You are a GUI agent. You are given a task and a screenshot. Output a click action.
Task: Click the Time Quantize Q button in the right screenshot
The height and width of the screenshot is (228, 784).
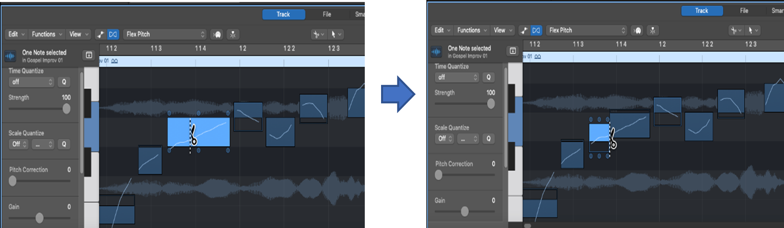point(489,77)
